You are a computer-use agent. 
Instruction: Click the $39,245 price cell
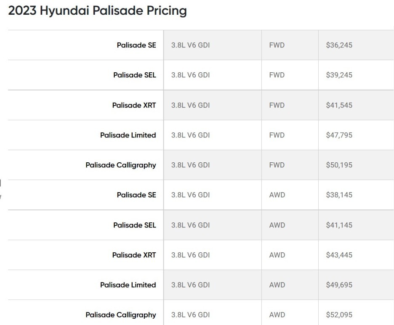pyautogui.click(x=339, y=75)
